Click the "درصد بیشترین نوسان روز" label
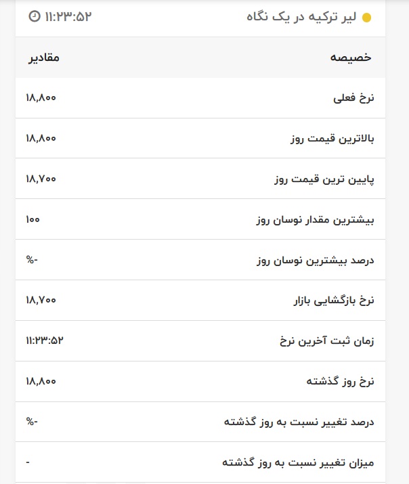 [x=315, y=261]
